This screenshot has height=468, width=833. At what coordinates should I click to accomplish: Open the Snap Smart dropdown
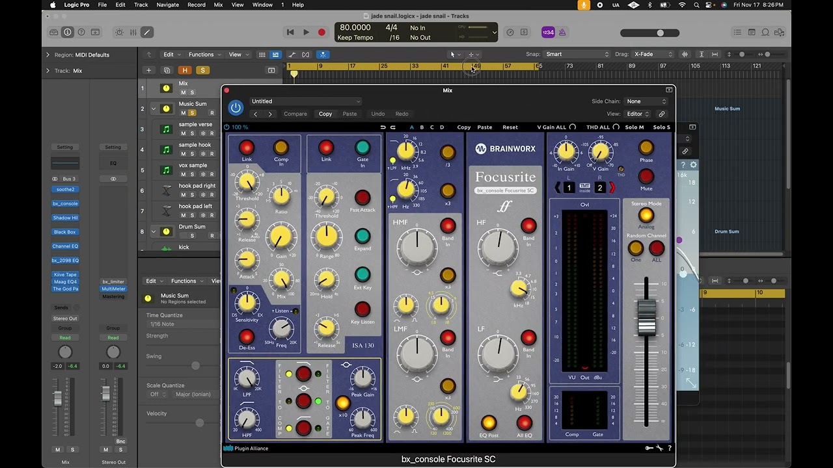point(578,55)
